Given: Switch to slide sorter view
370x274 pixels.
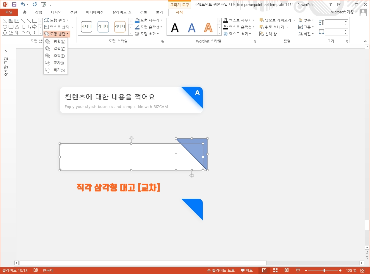Looking at the screenshot, I should coord(275,270).
